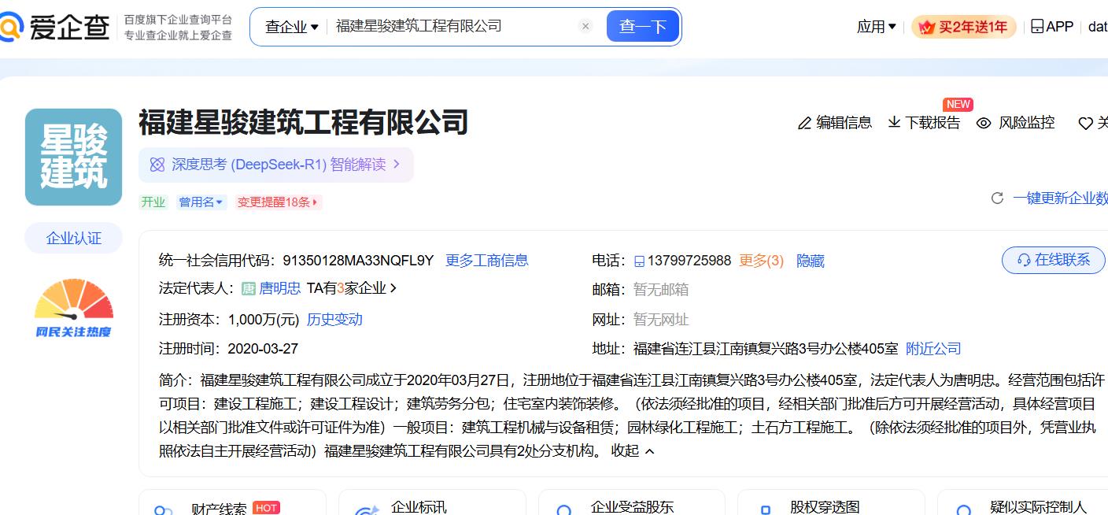Open 风险监控 eye option
The height and width of the screenshot is (515, 1108).
pos(1016,123)
